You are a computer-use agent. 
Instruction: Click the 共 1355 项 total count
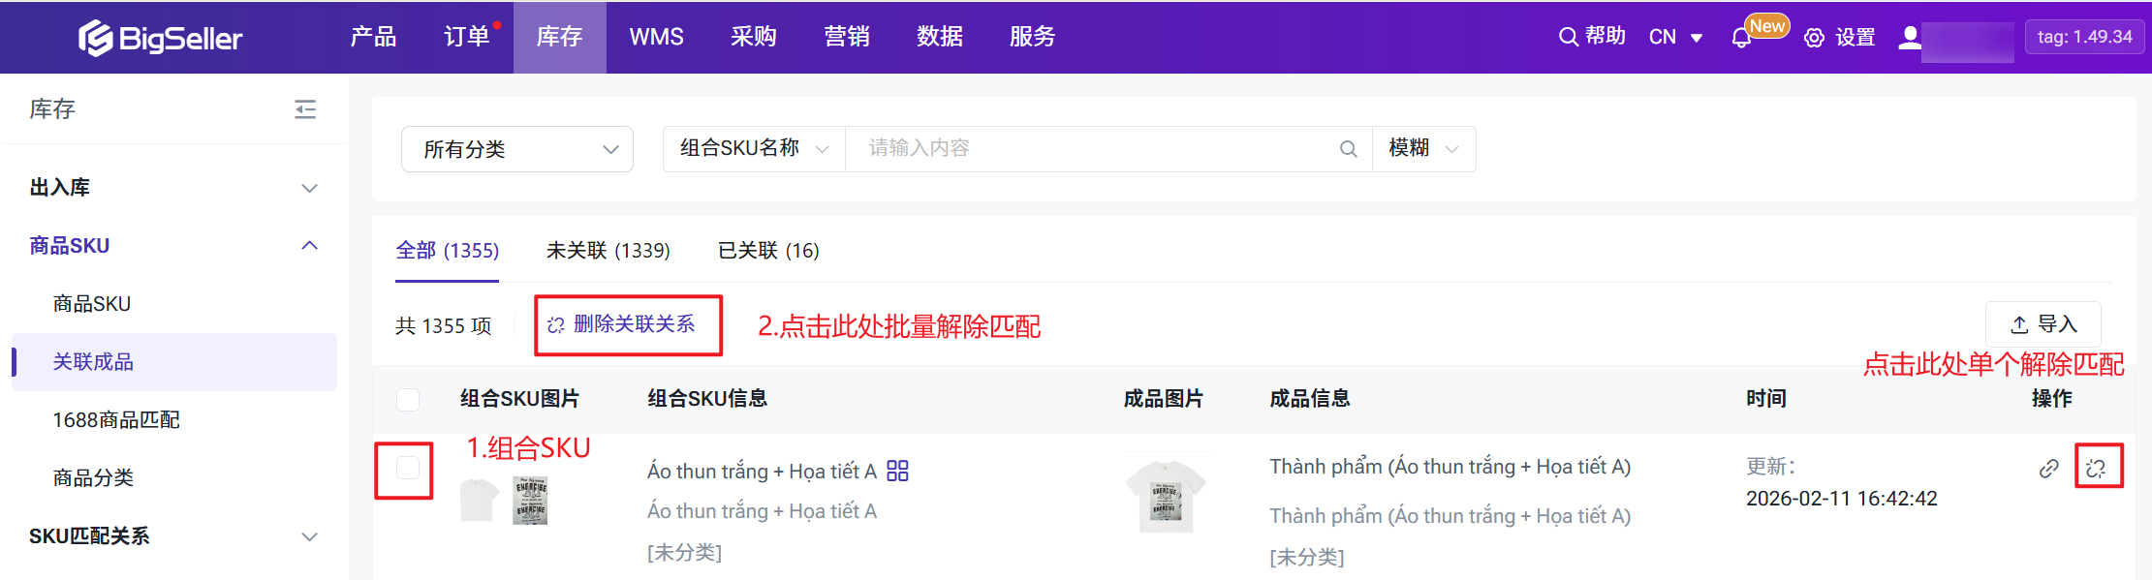444,326
